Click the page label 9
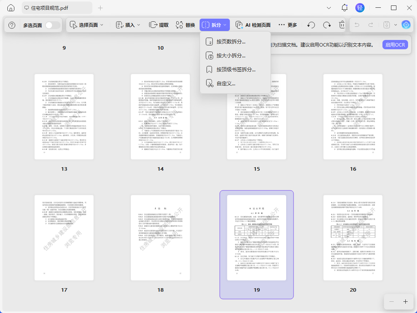Screen dimensions: 417x313 (x=64, y=48)
